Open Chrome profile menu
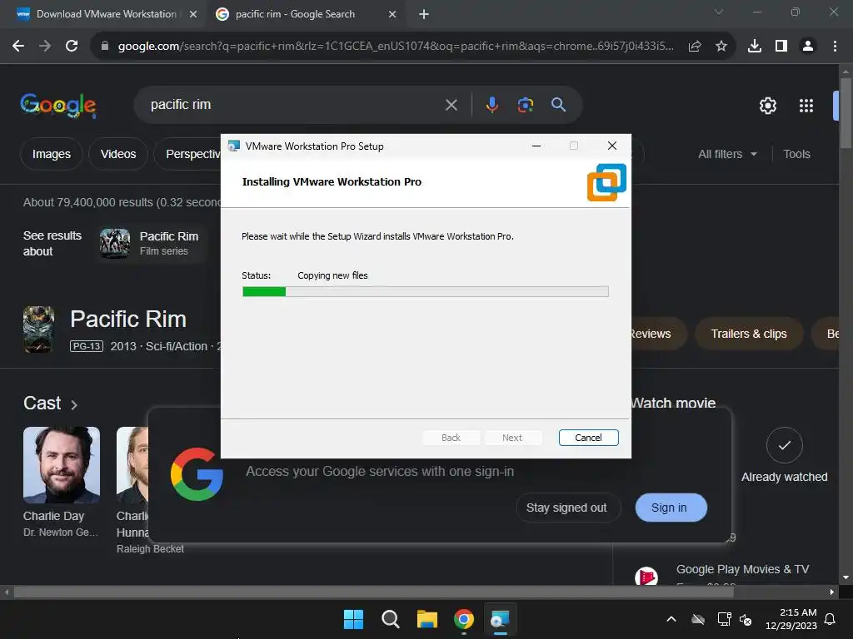Viewport: 853px width, 639px height. 808,47
